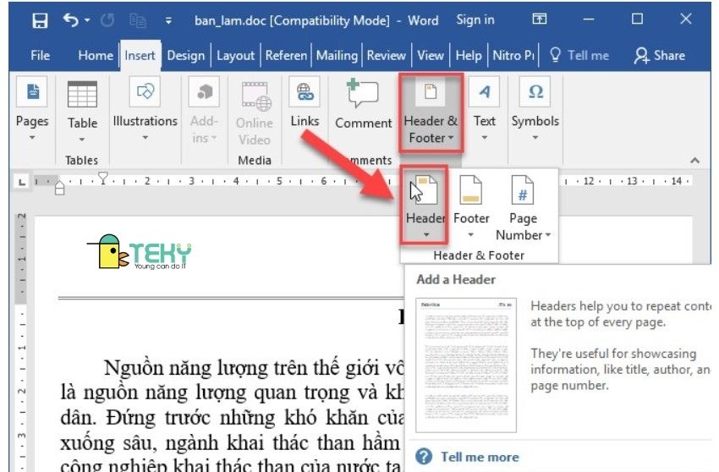Switch to the Mailings tab
The image size is (719, 472).
[337, 56]
